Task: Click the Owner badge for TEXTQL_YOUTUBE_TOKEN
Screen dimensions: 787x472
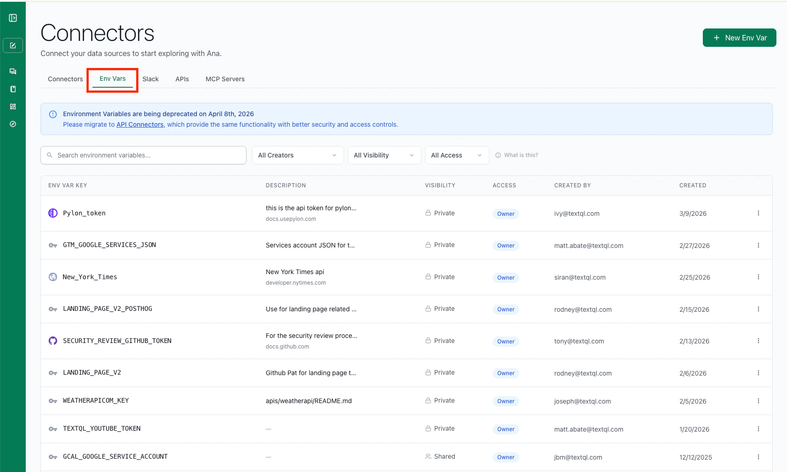Action: point(506,429)
